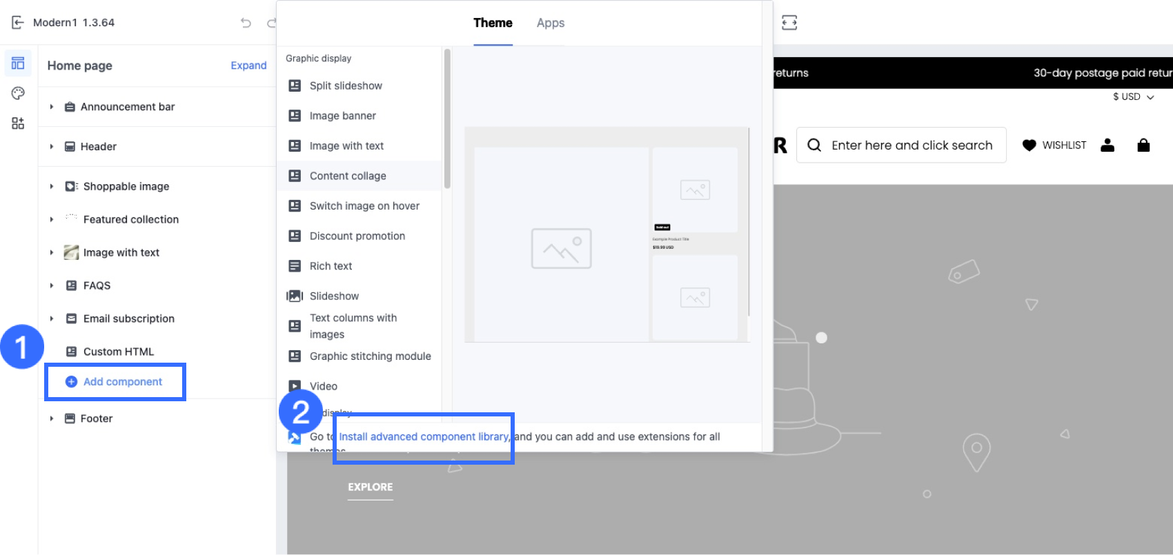Click the component list scrollbar
Screen dimensions: 1173x555
point(447,119)
